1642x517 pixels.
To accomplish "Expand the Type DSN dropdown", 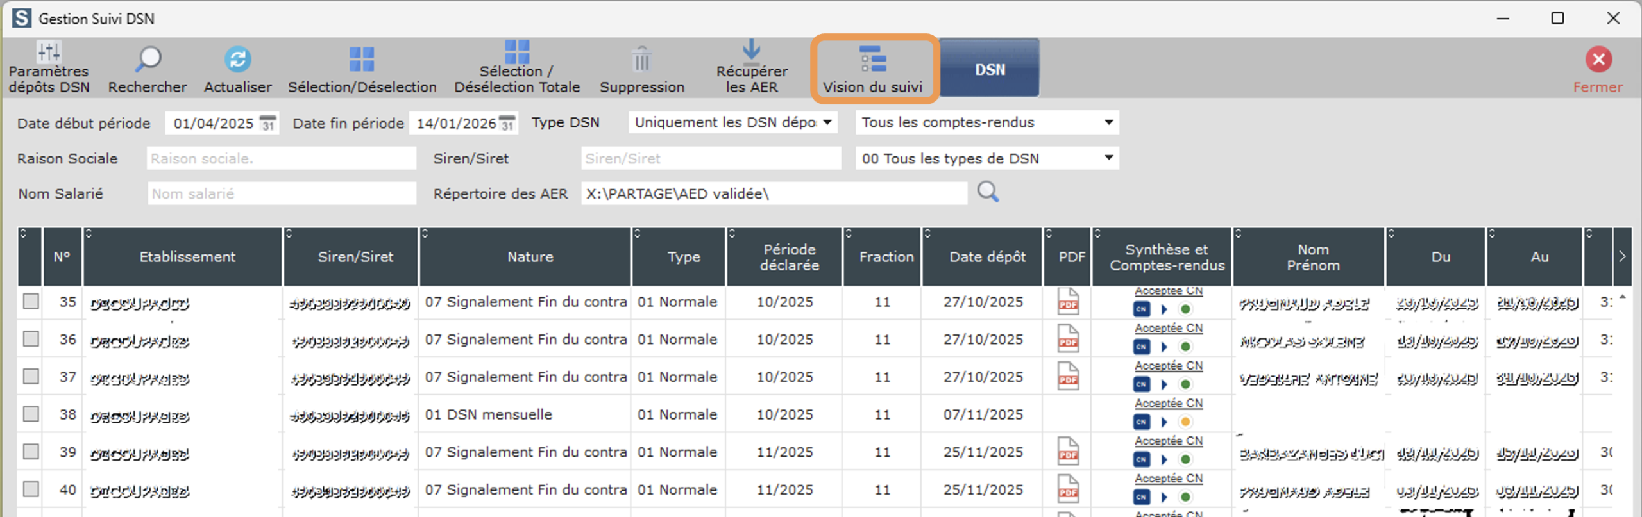I will click(x=827, y=122).
